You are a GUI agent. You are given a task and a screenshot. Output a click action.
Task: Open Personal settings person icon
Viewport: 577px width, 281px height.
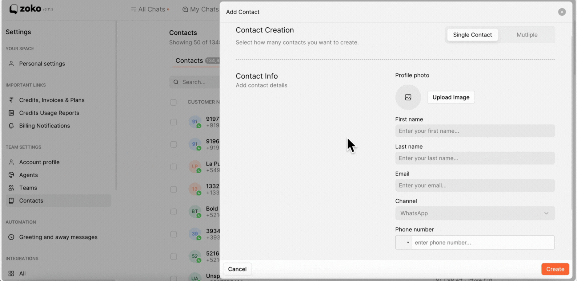[11, 64]
